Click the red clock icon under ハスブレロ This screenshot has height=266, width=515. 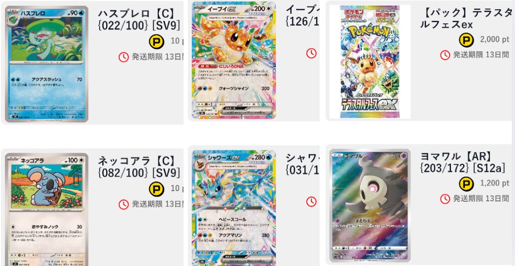124,57
